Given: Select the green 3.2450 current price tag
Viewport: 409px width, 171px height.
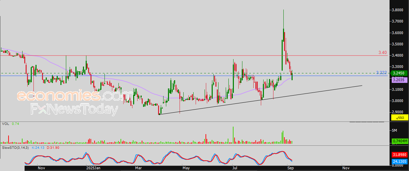Looking at the screenshot, I should [399, 73].
